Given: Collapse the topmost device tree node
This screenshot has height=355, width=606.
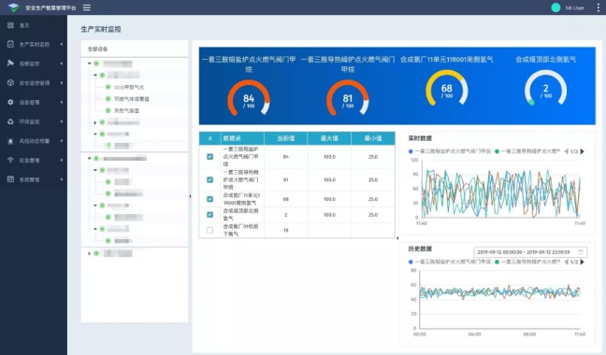Looking at the screenshot, I should 89,64.
